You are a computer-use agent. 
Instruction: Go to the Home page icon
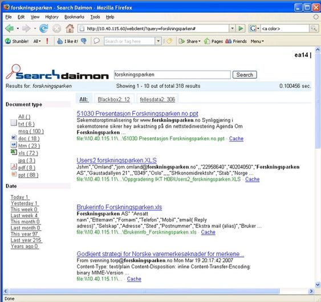[70, 28]
